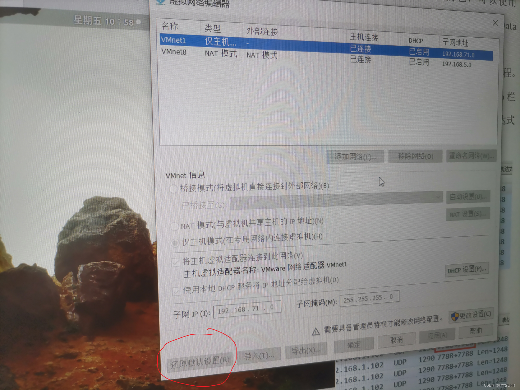Click the 帮助 button

tap(476, 331)
